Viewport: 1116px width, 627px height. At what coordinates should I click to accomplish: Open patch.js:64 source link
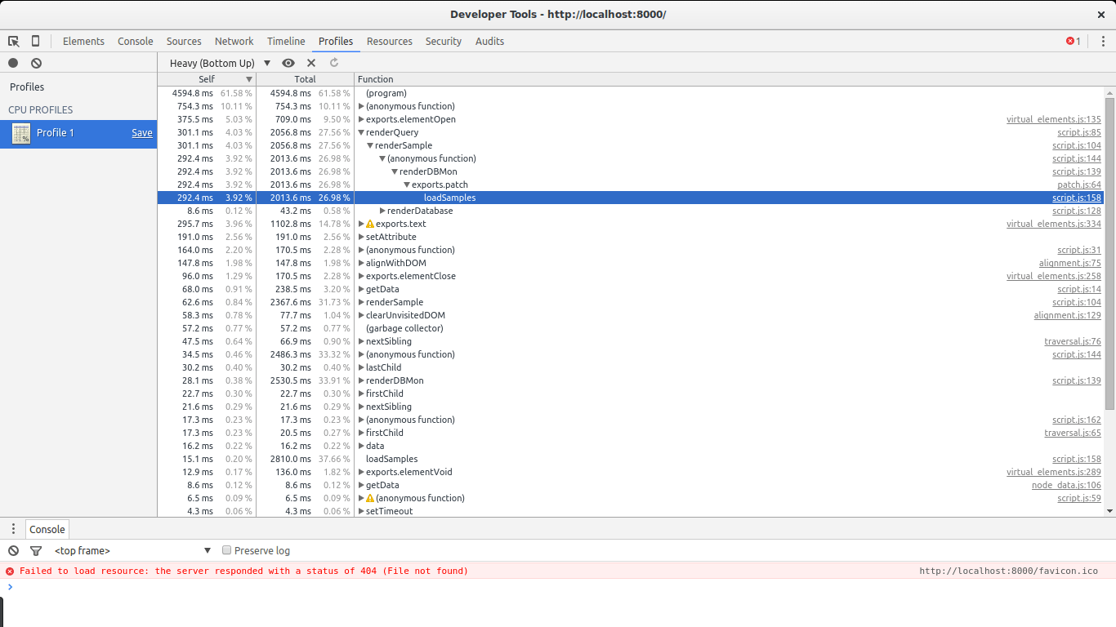click(x=1079, y=185)
